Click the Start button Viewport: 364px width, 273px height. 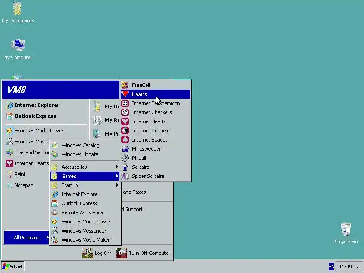[x=13, y=267]
